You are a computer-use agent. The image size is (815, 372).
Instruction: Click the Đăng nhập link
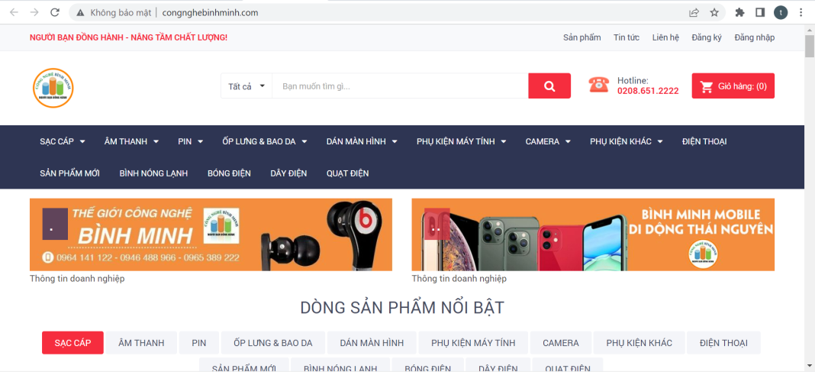click(754, 37)
